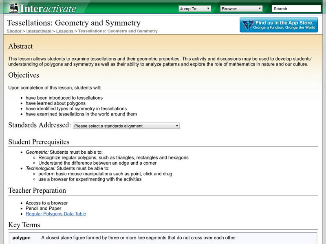The image size is (326, 244).
Task: Click into the Search field
Action: (296, 9)
